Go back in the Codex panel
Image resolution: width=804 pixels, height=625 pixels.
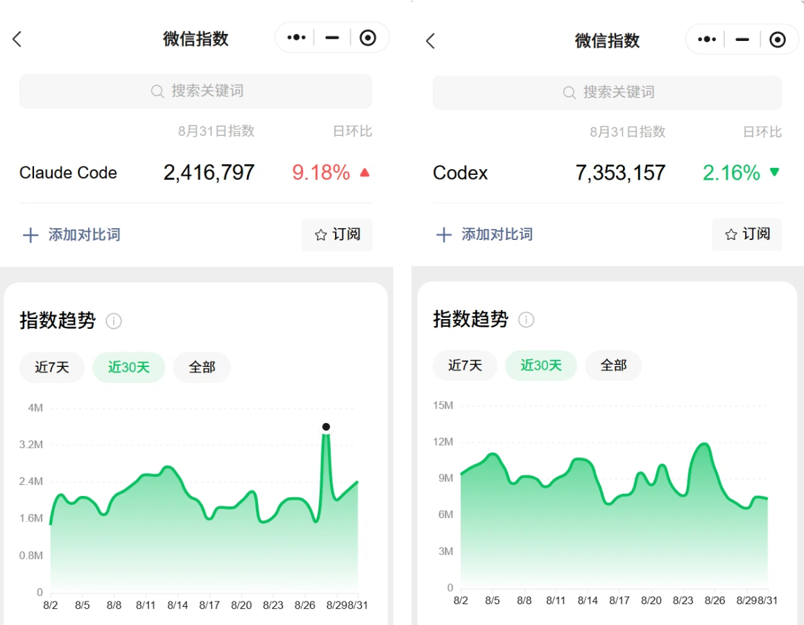[x=430, y=41]
